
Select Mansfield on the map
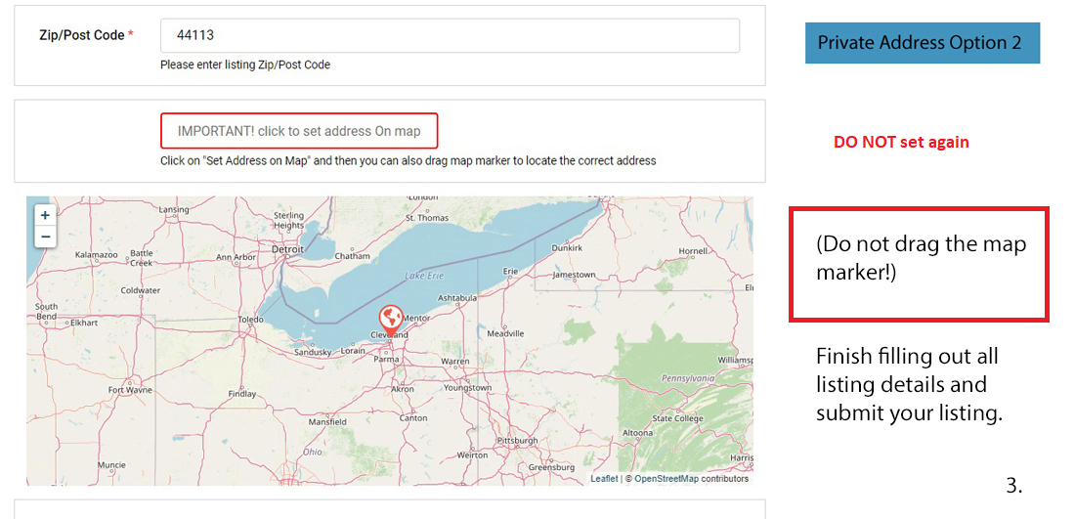(x=327, y=422)
